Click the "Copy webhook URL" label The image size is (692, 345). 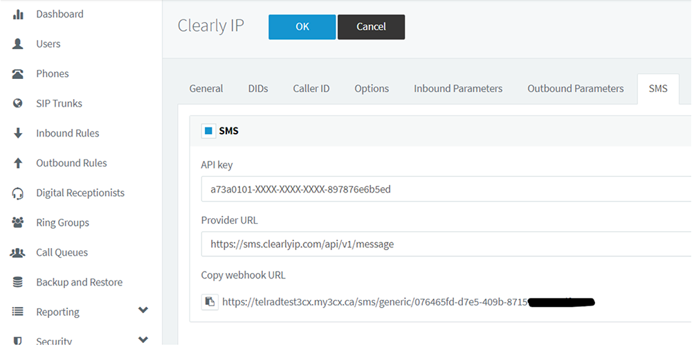tap(243, 275)
